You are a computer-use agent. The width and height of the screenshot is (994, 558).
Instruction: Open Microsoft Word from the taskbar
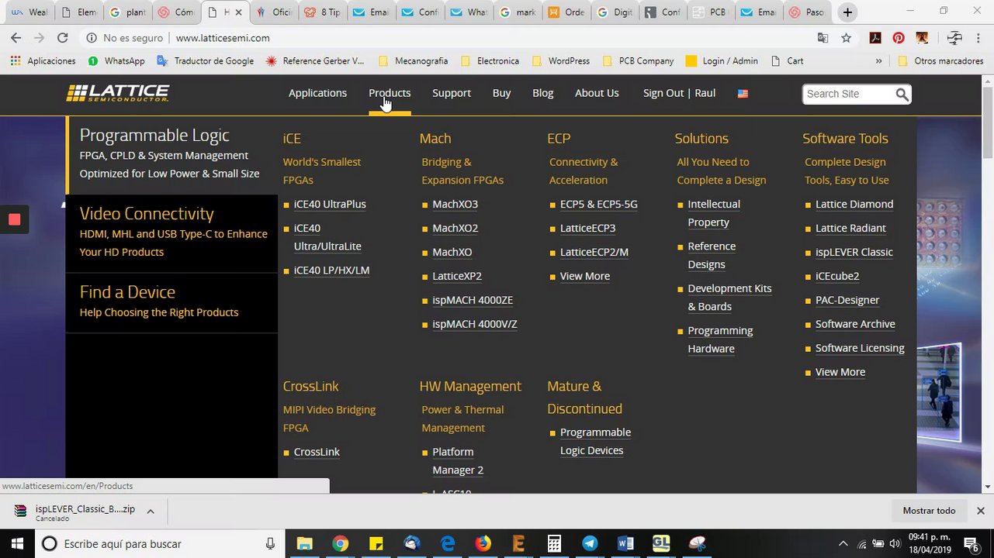tap(625, 543)
